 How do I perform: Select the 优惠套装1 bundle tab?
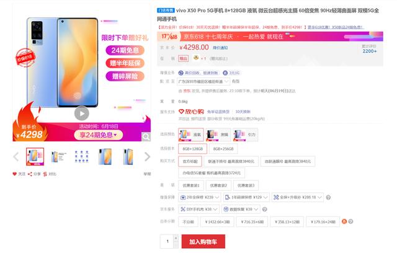point(191,185)
